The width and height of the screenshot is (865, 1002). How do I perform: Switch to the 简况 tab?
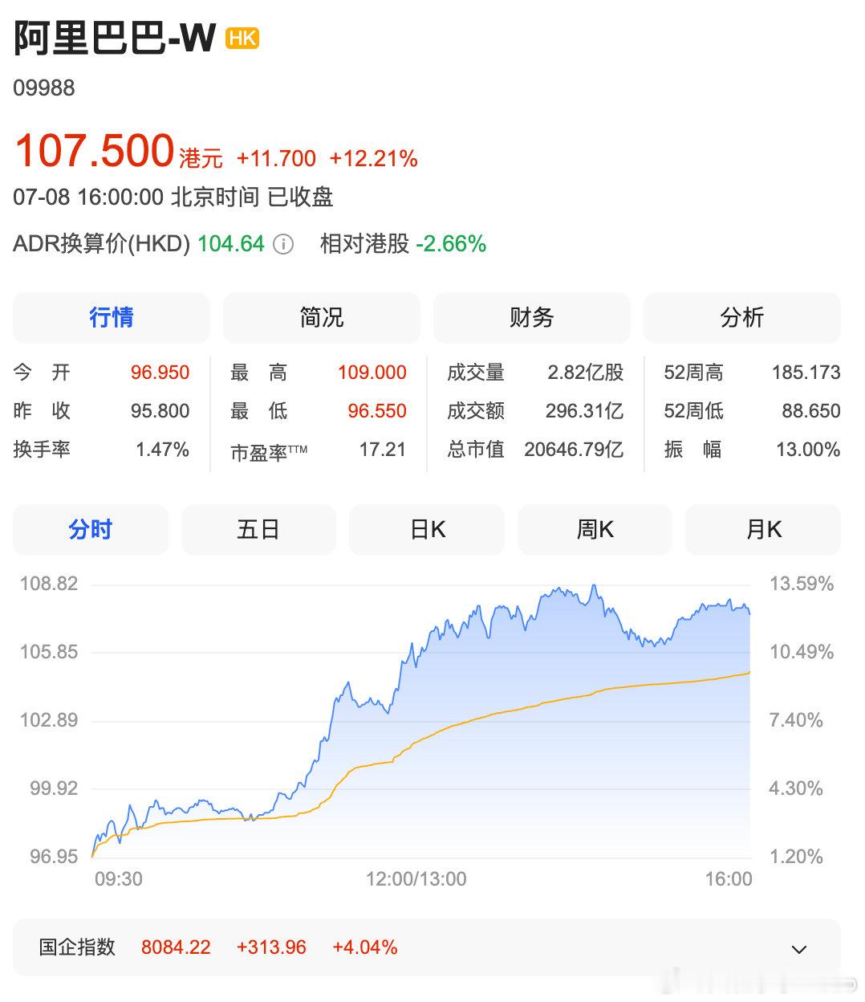322,318
